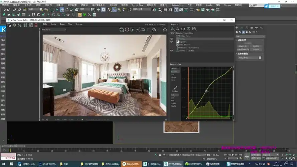Click the control point on the curve
297x167 pixels.
[x=207, y=92]
